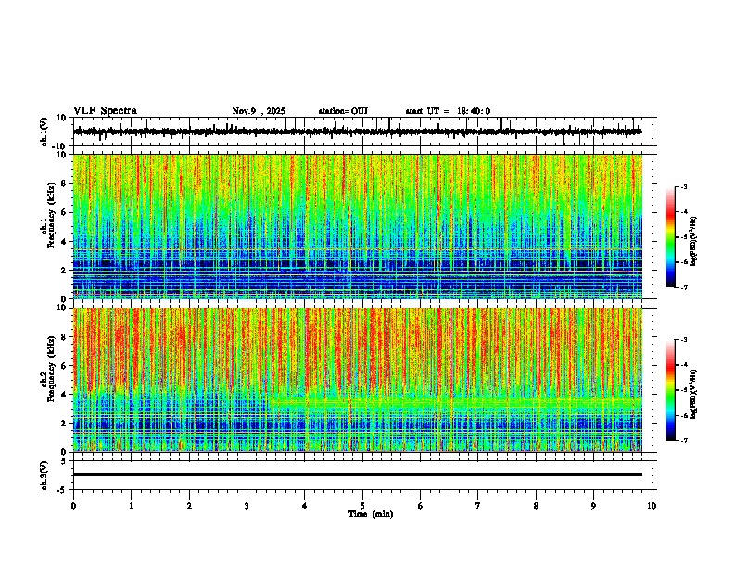Click the "0" time axis tick label
This screenshot has width=734, height=567.
[x=73, y=506]
